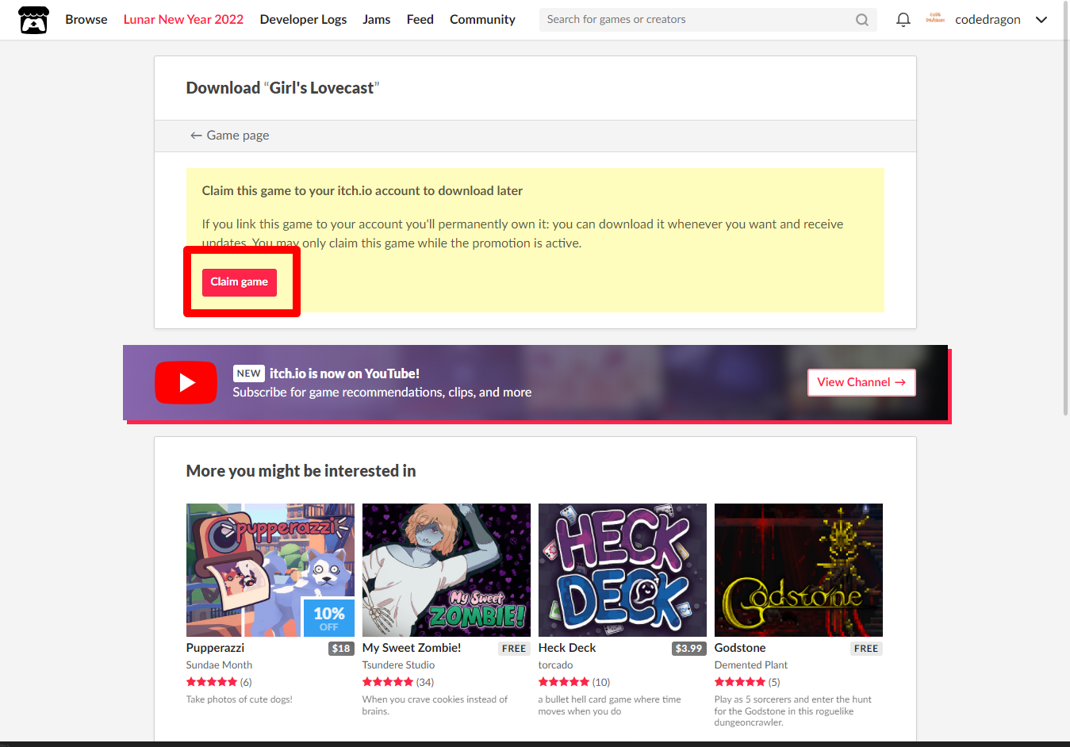Viewport: 1070px width, 747px height.
Task: Open the Pupperazzi cover thumbnail
Action: tap(270, 570)
